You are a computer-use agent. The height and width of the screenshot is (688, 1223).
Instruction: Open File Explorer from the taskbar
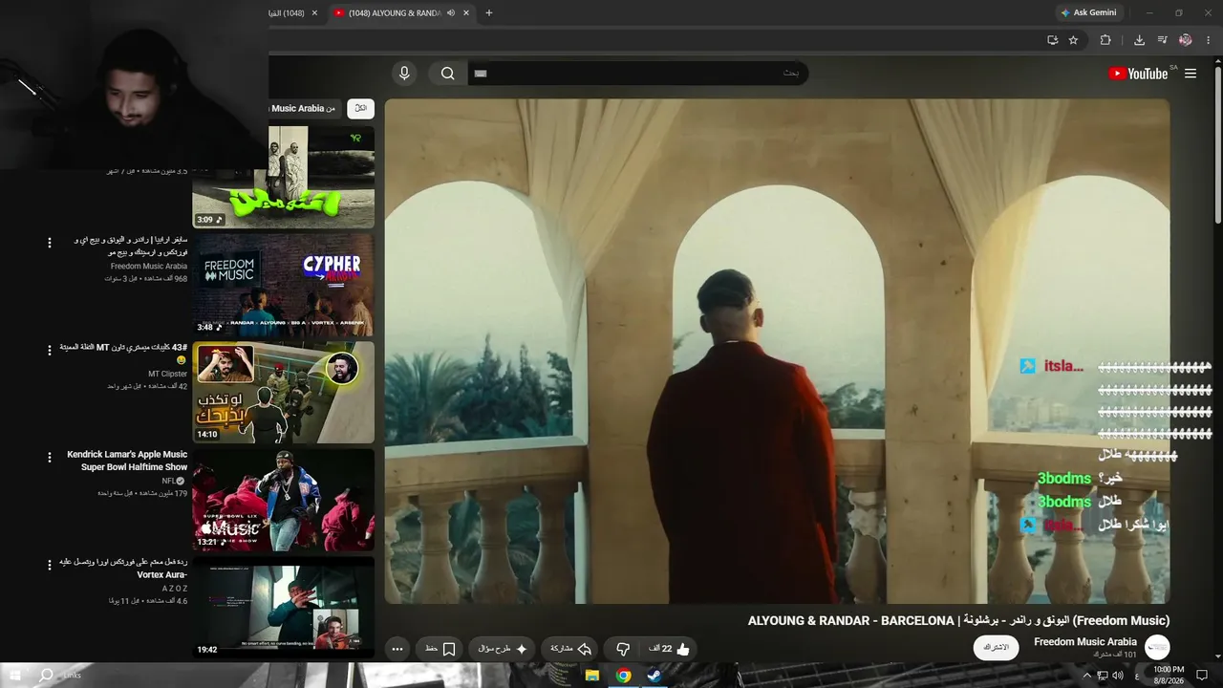point(592,675)
